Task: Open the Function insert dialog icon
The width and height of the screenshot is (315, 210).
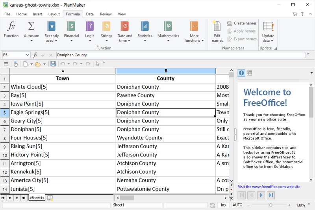Action: [11, 26]
